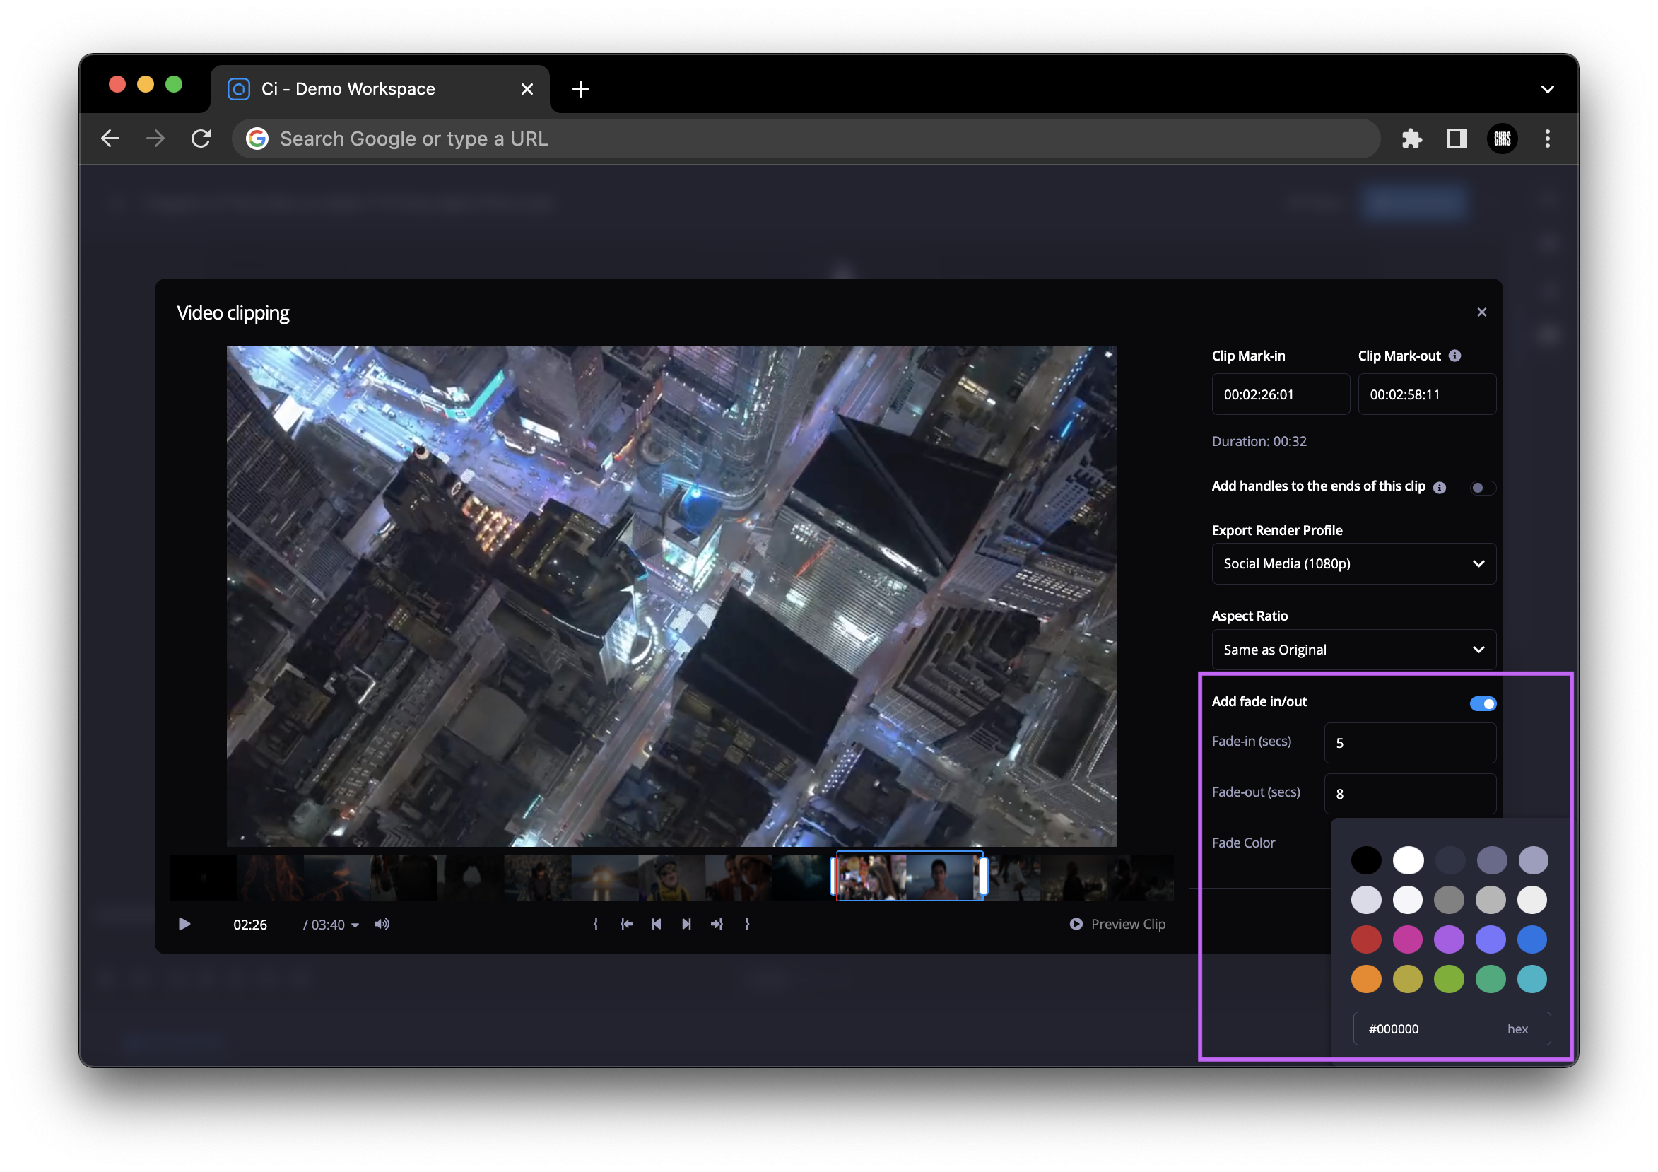The width and height of the screenshot is (1658, 1172).
Task: Step back one frame
Action: click(657, 925)
